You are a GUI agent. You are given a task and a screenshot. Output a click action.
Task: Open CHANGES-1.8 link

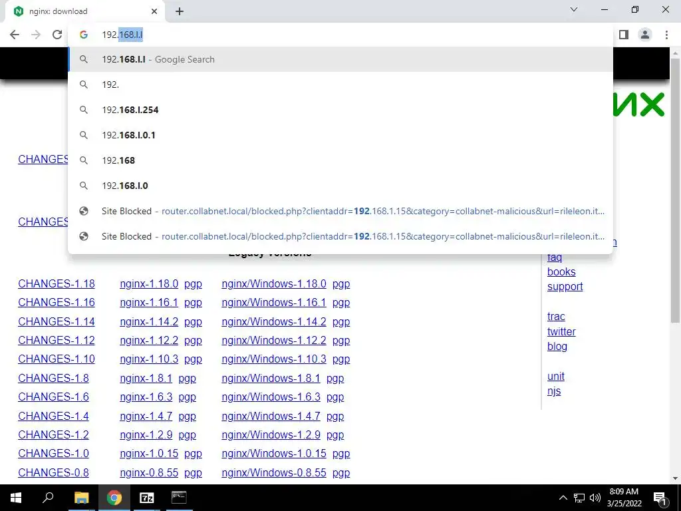pos(53,378)
